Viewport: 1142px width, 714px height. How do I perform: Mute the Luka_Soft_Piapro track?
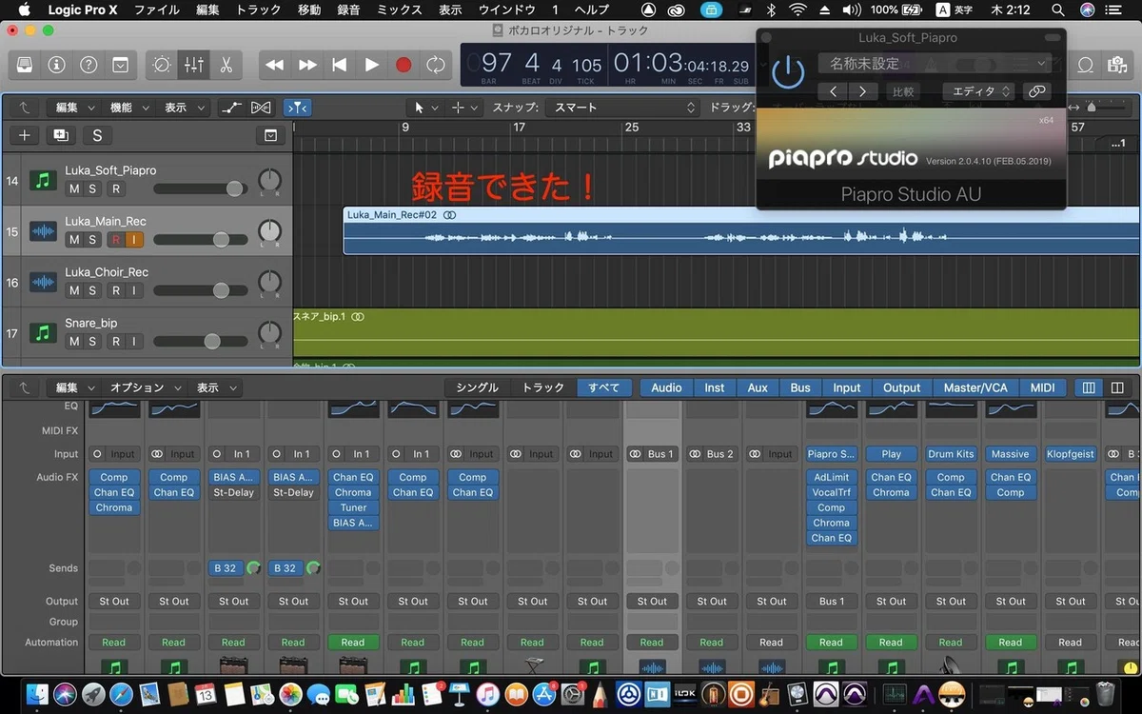tap(74, 188)
